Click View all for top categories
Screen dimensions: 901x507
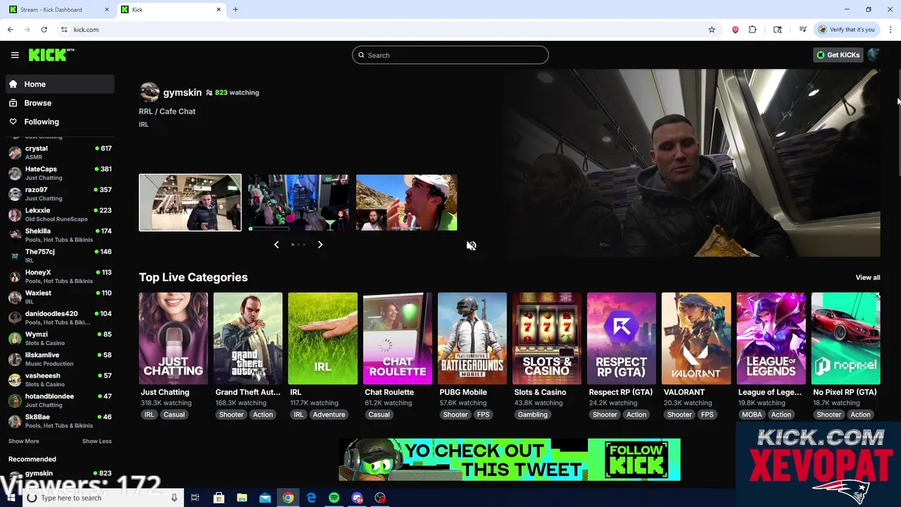coord(867,277)
